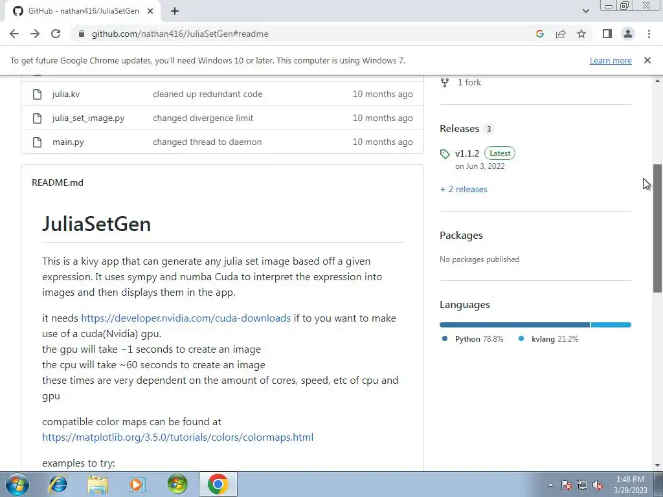The width and height of the screenshot is (663, 497).
Task: Open Windows Media Player from taskbar
Action: coord(137,484)
